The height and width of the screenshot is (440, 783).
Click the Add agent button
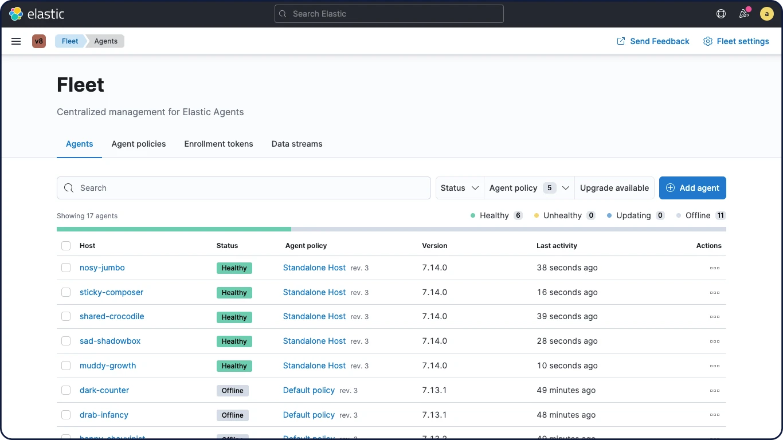[x=692, y=188]
